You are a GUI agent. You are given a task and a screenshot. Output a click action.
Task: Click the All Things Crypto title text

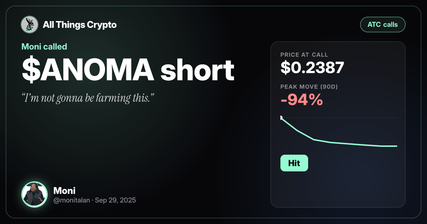tap(80, 25)
